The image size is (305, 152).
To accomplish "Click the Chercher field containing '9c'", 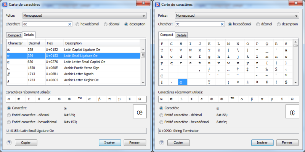I will (200, 24).
